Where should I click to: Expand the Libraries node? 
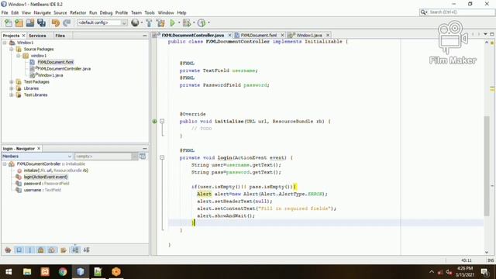tap(12, 88)
